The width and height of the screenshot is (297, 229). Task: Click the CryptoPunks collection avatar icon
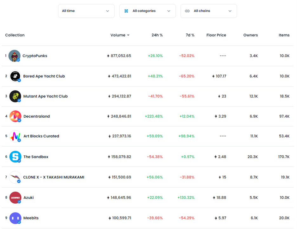(x=15, y=56)
